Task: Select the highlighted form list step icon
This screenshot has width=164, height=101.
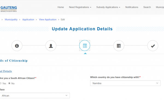Action: (x=85, y=46)
